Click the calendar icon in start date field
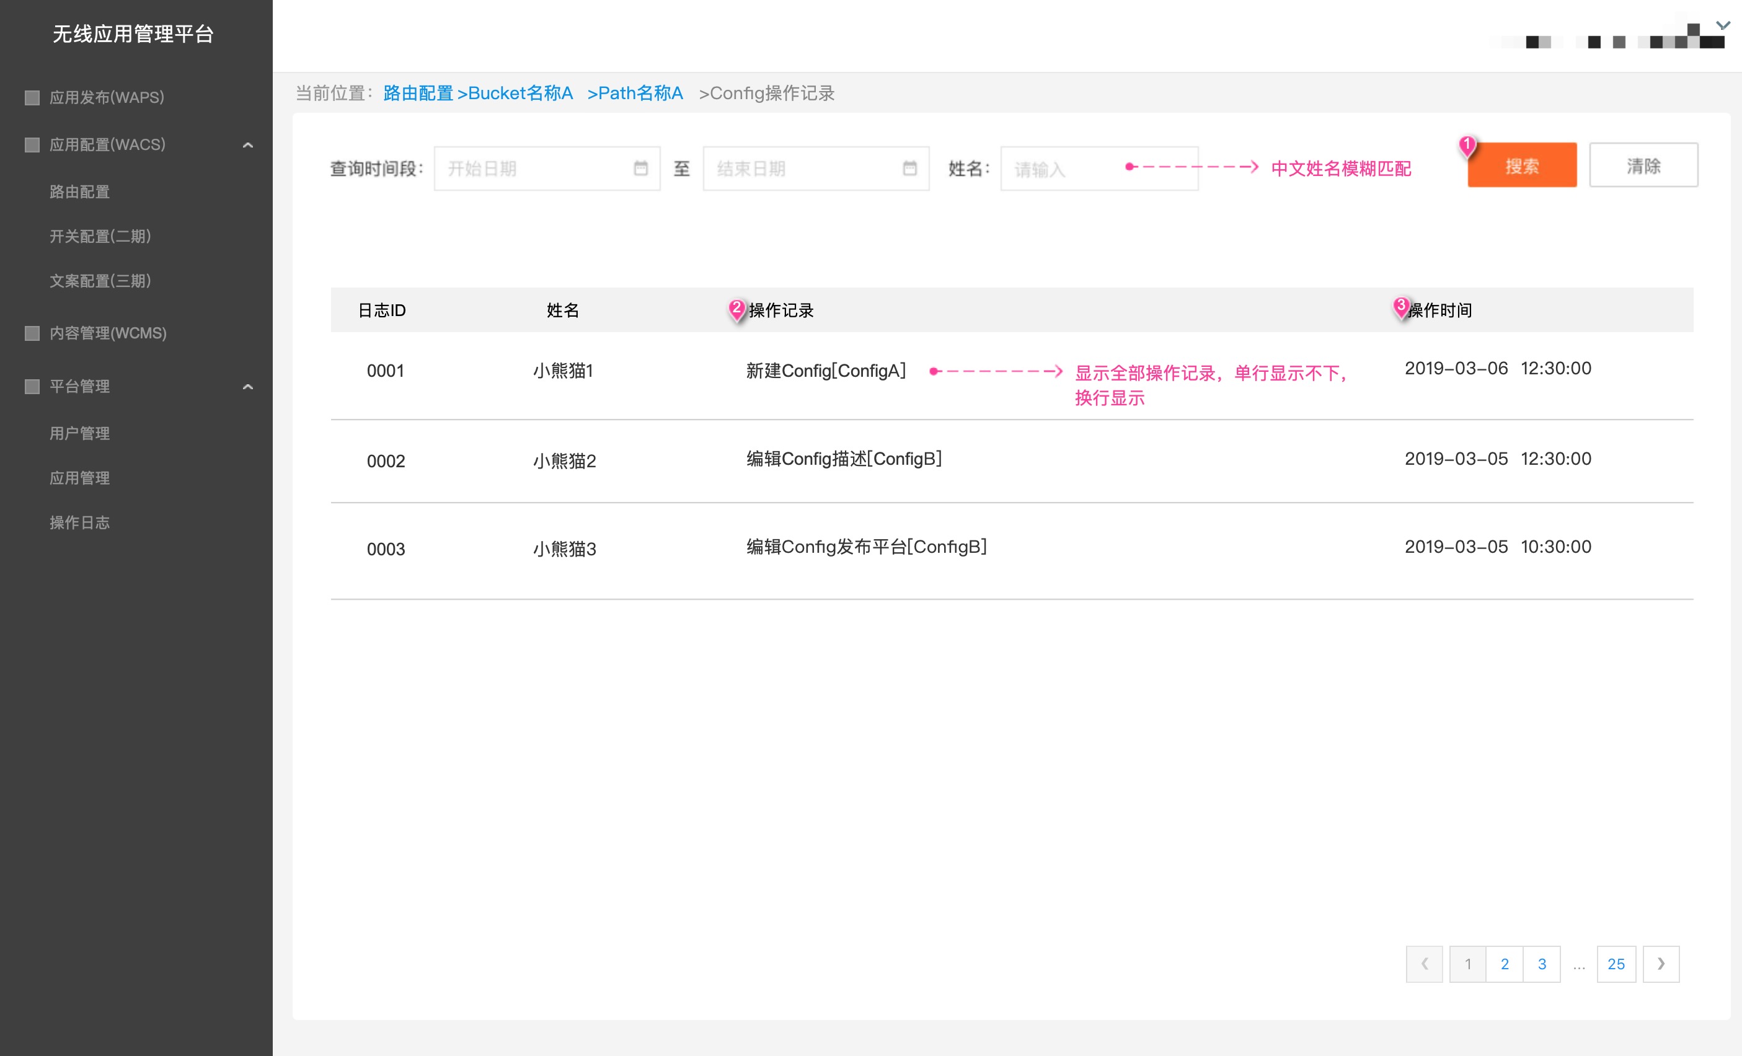 pyautogui.click(x=640, y=168)
